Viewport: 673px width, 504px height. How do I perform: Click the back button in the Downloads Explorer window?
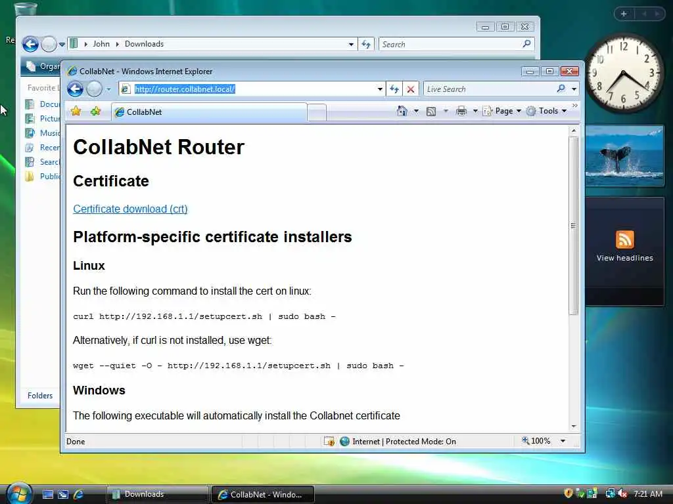(30, 44)
